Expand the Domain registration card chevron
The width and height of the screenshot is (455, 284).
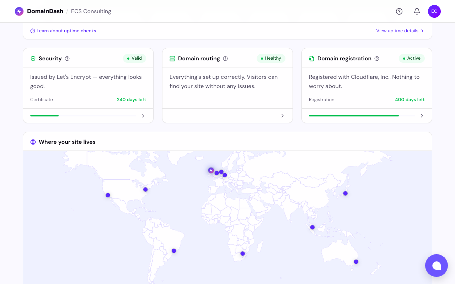click(x=422, y=115)
